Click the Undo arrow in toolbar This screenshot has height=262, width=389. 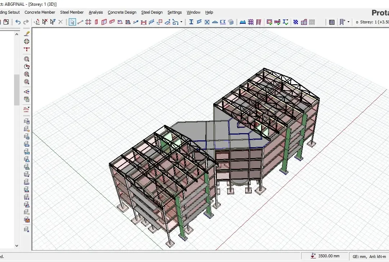[x=18, y=22]
